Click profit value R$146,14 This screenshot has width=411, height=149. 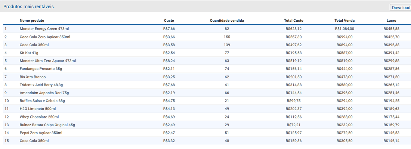pyautogui.click(x=391, y=141)
